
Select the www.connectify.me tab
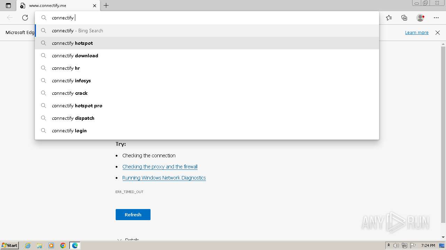pyautogui.click(x=58, y=6)
